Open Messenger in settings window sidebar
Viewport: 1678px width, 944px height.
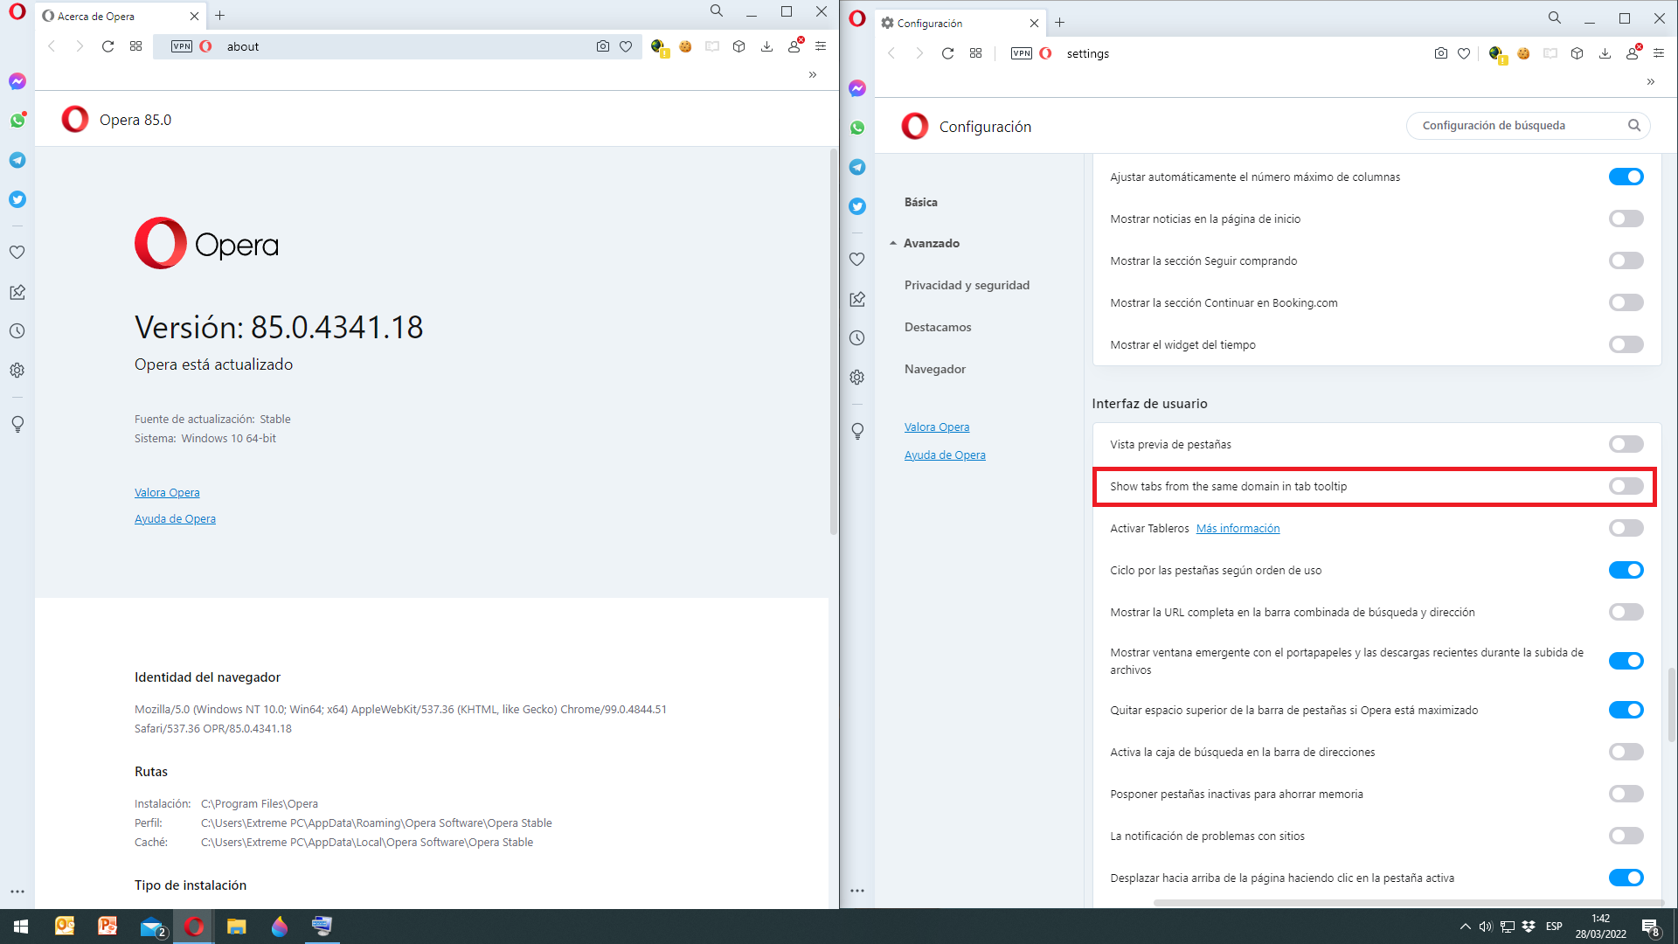pos(857,88)
